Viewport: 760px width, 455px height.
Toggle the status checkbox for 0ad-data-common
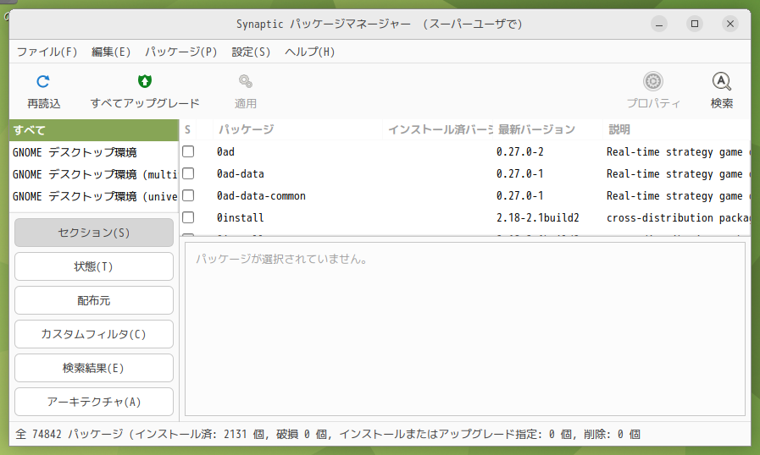point(188,195)
